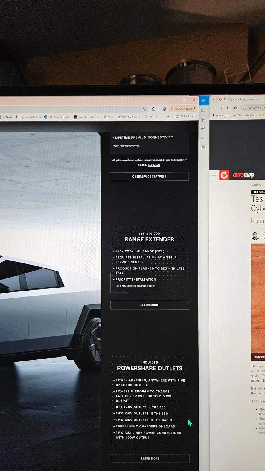Open the All Bookmarks folder
Screen dimensions: 265x471
[186, 116]
